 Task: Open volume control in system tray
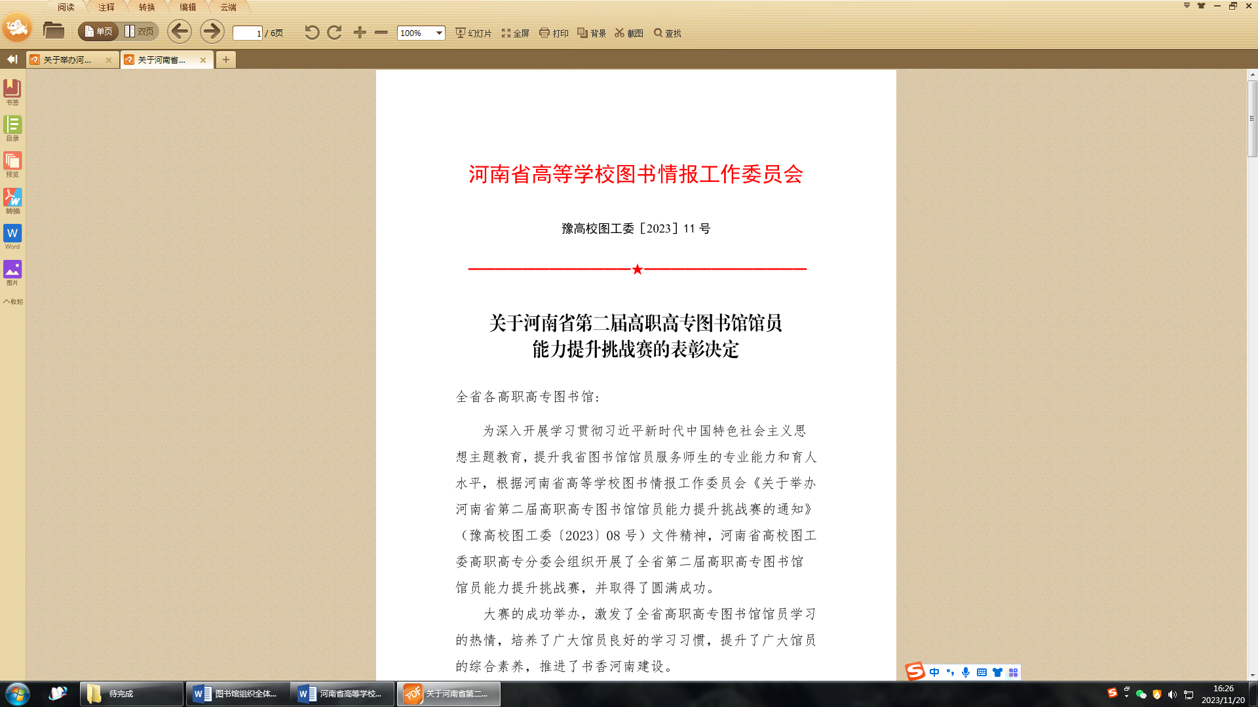(x=1172, y=695)
